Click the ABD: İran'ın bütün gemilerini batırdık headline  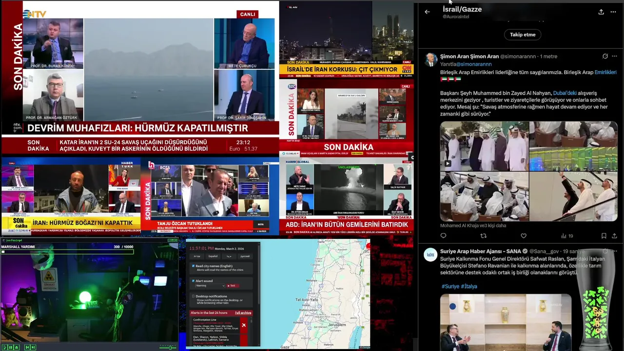click(x=347, y=225)
